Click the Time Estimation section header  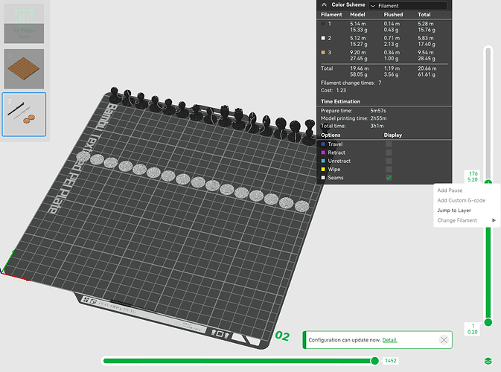(x=340, y=101)
